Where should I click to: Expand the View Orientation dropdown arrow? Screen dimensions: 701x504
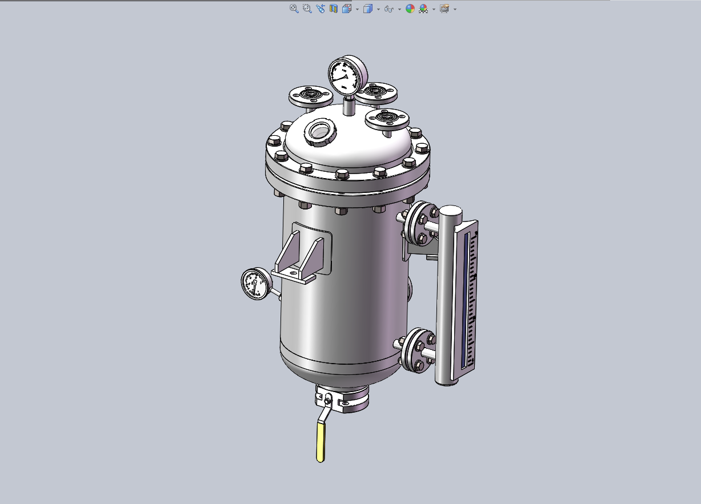(x=357, y=9)
